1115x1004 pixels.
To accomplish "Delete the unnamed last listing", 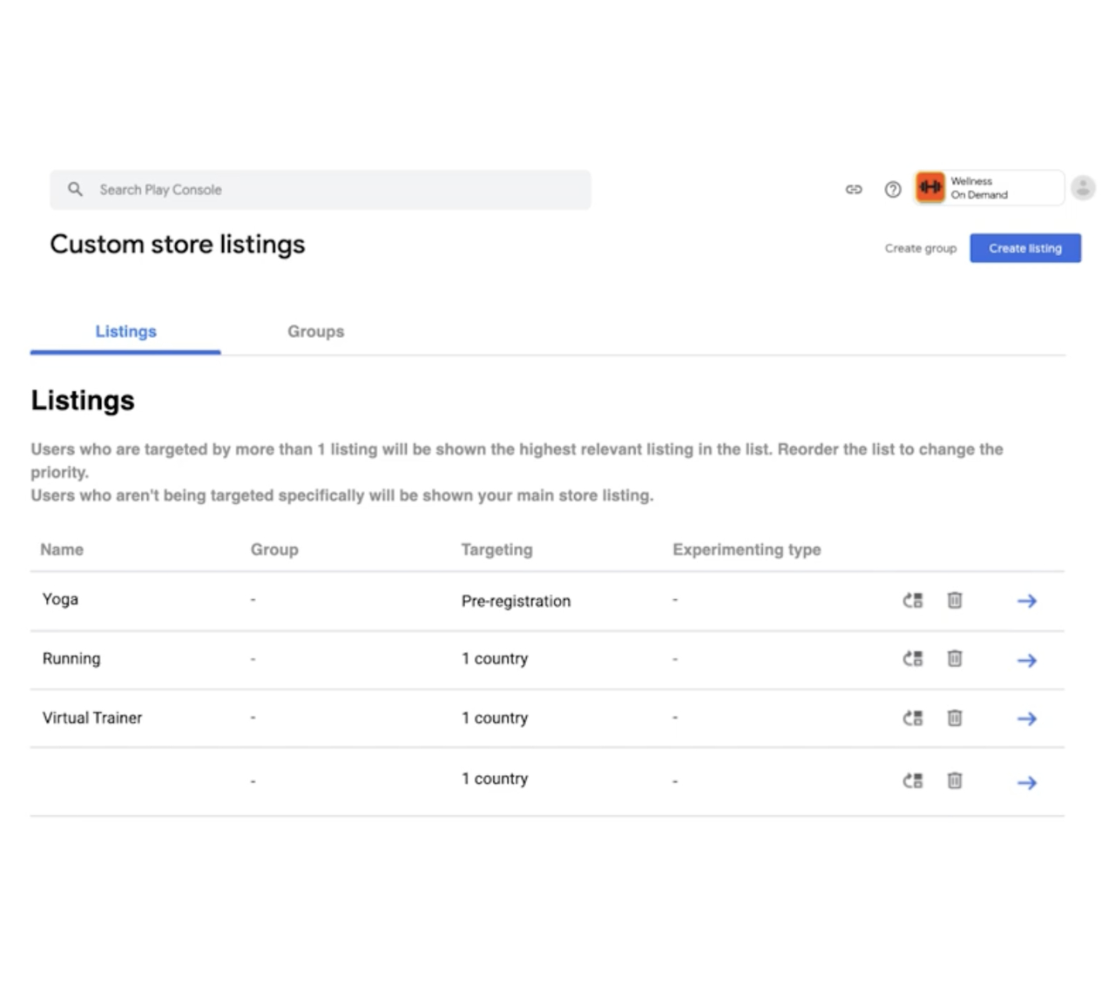I will 955,780.
